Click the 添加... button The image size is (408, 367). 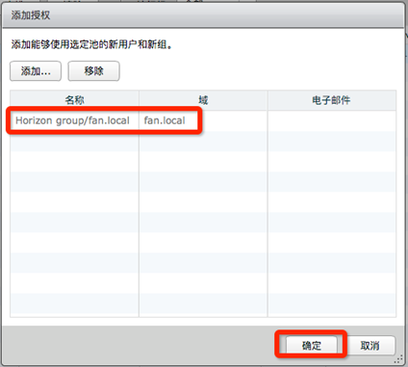[x=36, y=71]
